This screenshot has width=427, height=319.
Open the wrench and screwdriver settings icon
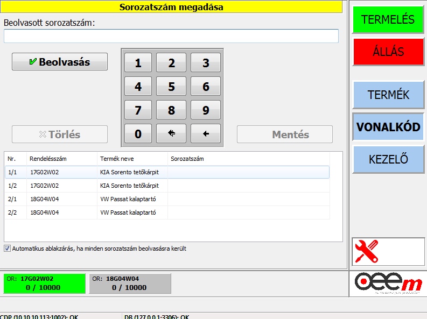[367, 251]
